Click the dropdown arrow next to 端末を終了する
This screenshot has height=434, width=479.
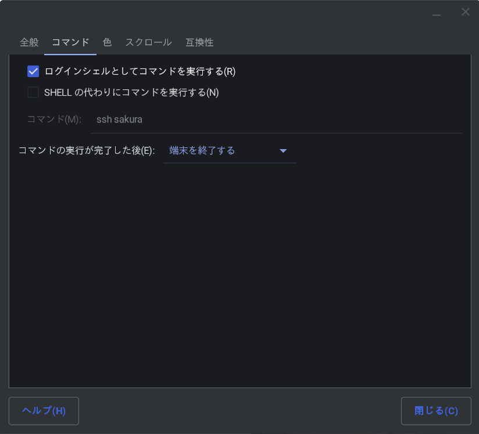point(283,151)
